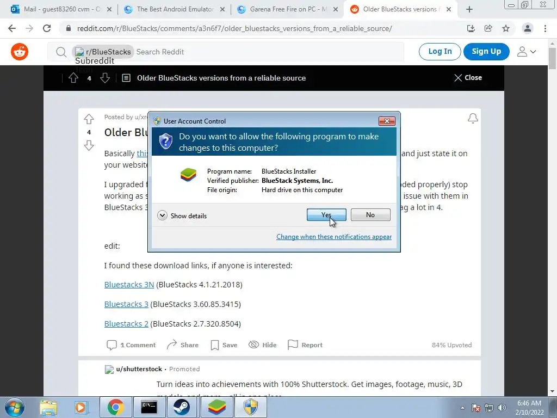Close the Garena Free Fire tab
The image size is (557, 418).
point(336,10)
